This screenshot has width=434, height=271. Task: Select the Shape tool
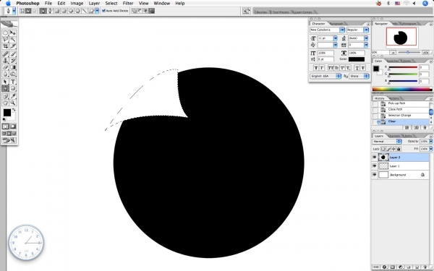point(13,88)
